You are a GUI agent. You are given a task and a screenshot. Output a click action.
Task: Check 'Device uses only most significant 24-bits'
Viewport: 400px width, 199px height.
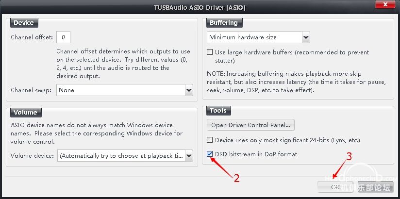(210, 140)
